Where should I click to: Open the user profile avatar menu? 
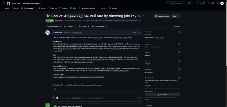point(222,3)
